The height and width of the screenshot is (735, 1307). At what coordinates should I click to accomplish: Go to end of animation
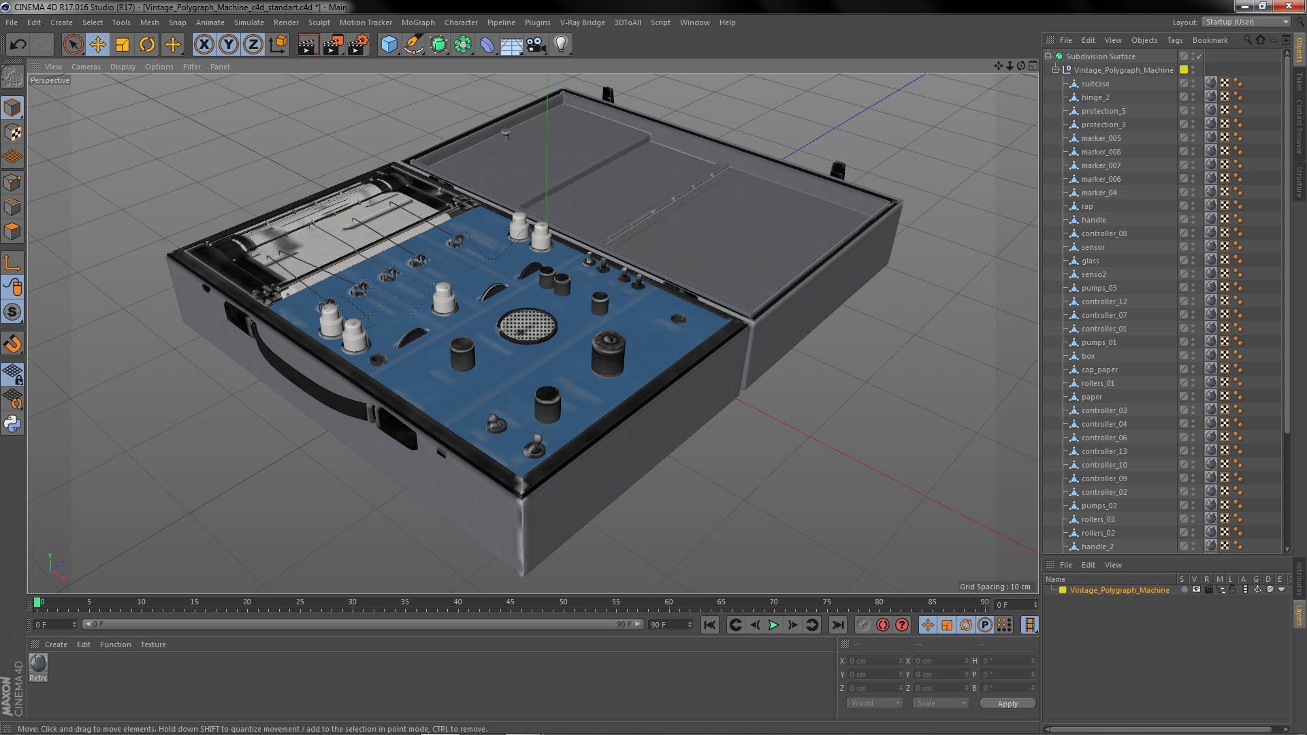(838, 625)
